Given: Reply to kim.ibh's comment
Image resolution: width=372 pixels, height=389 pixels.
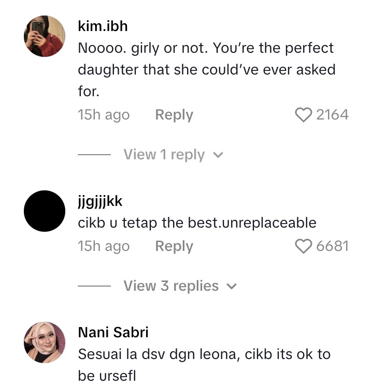Looking at the screenshot, I should coord(174,115).
